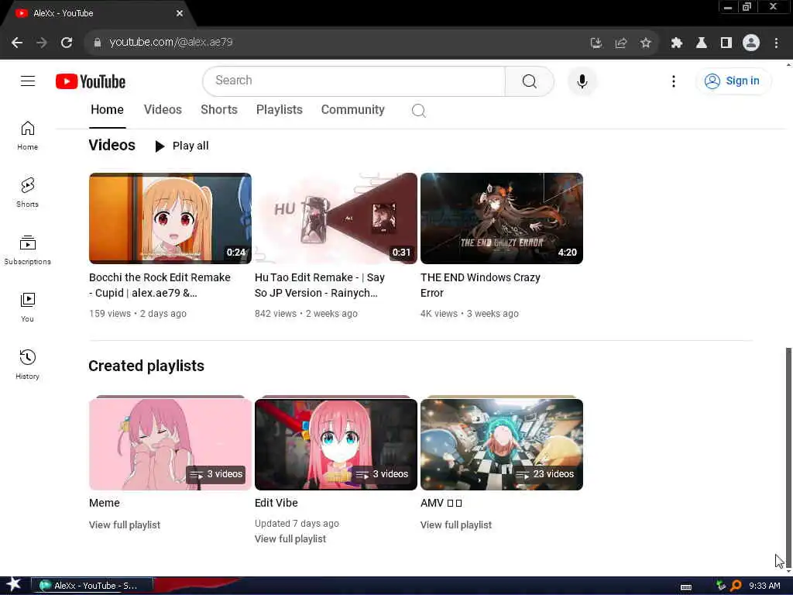793x595 pixels.
Task: Close the AleXx - YouTube tab
Action: [x=180, y=13]
